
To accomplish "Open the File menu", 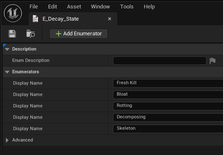I will point(34,7).
